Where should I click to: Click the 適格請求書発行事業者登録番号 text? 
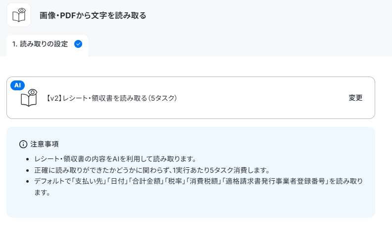tap(275, 182)
